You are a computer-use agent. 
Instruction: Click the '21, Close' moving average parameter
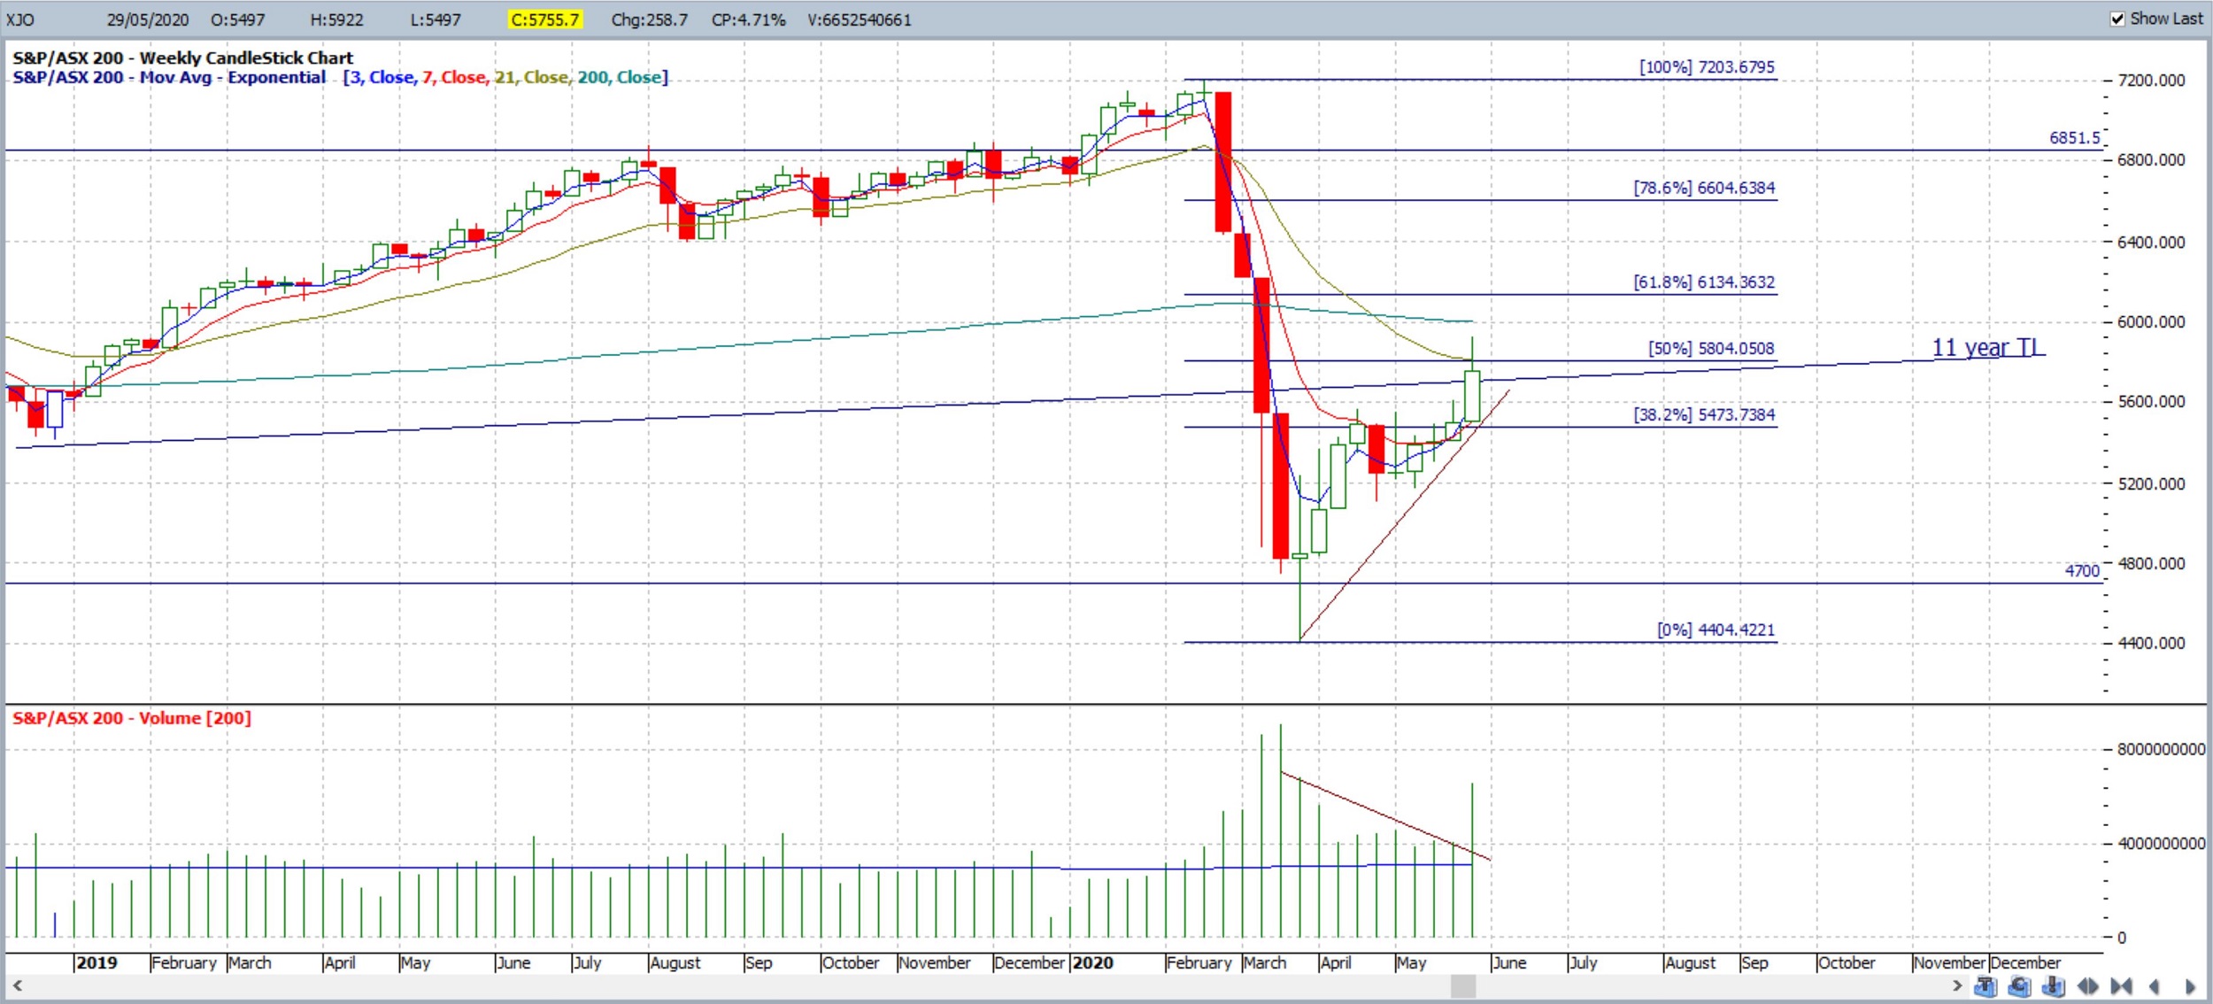[531, 77]
